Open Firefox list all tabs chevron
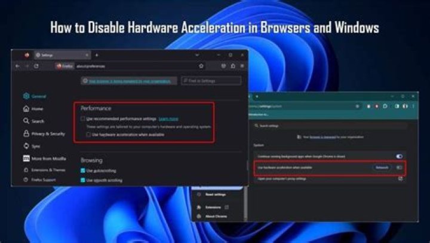Viewport: 430px width, 243px height. (197, 55)
